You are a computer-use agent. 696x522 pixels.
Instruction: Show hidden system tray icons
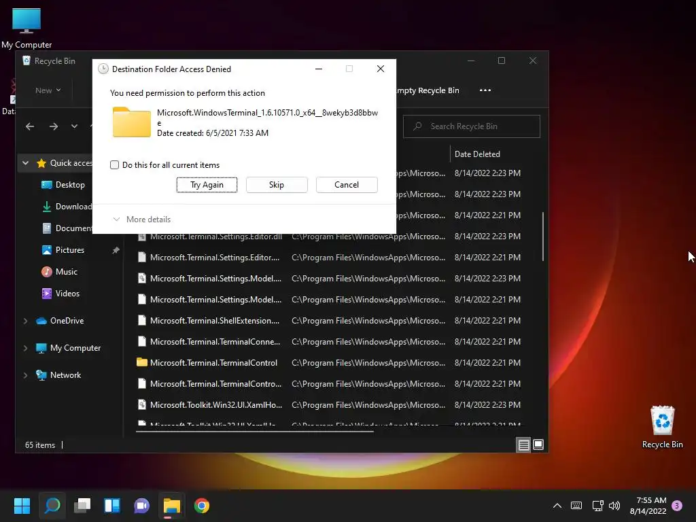tap(557, 506)
